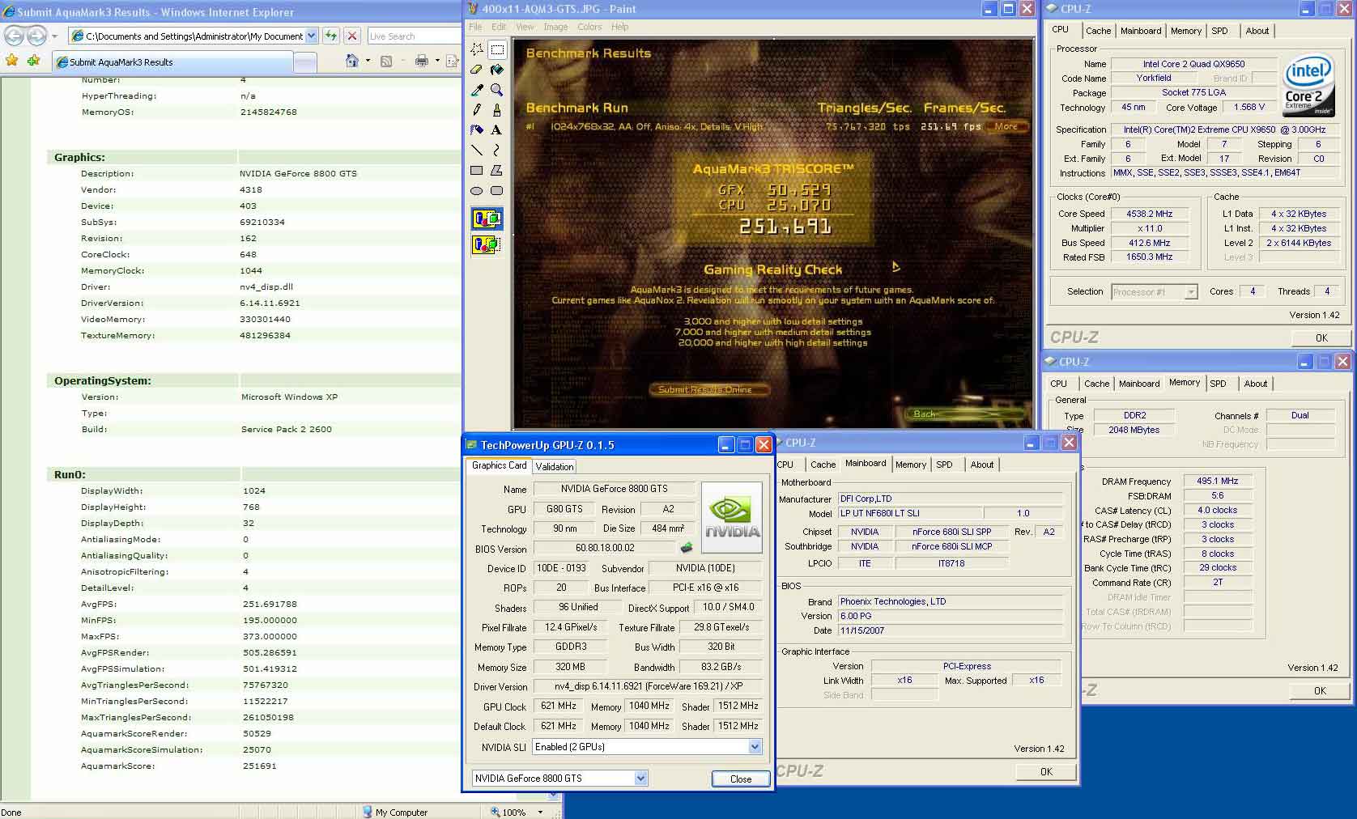Open the Processor #1 selection dropdown
Viewport: 1357px width, 819px height.
(x=1191, y=292)
